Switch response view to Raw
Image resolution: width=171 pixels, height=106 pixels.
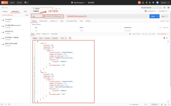(41, 38)
